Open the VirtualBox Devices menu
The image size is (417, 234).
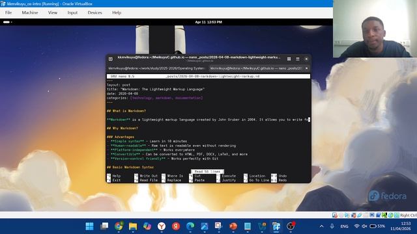click(94, 12)
